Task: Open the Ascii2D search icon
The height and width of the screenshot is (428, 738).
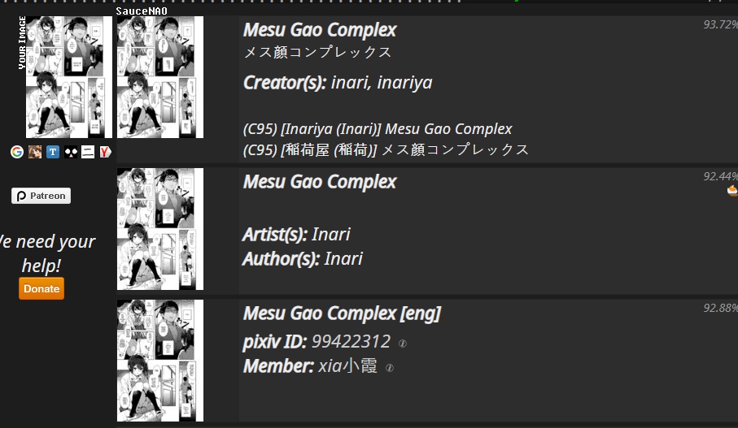Action: 71,152
